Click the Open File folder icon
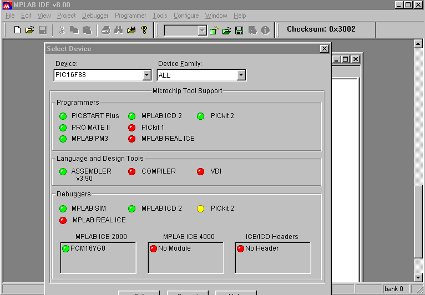This screenshot has width=425, height=295. [30, 30]
